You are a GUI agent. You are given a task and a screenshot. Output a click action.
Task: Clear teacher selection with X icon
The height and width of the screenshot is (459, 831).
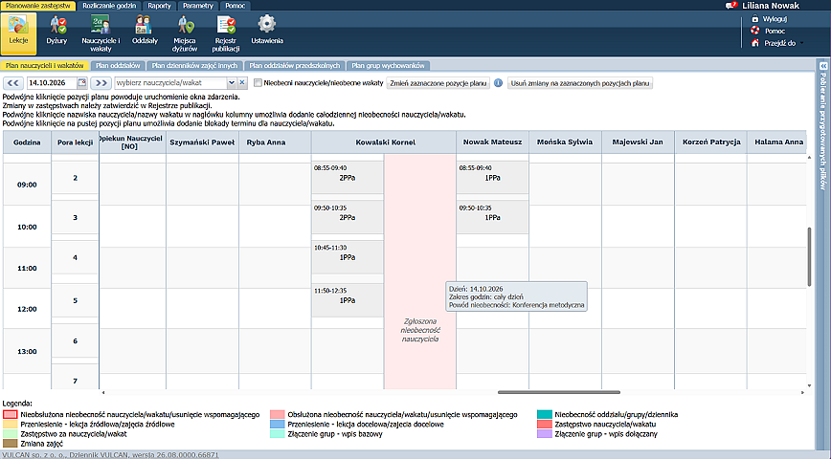[242, 82]
